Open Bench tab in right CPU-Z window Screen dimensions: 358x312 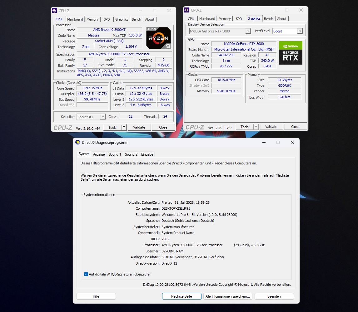[269, 19]
